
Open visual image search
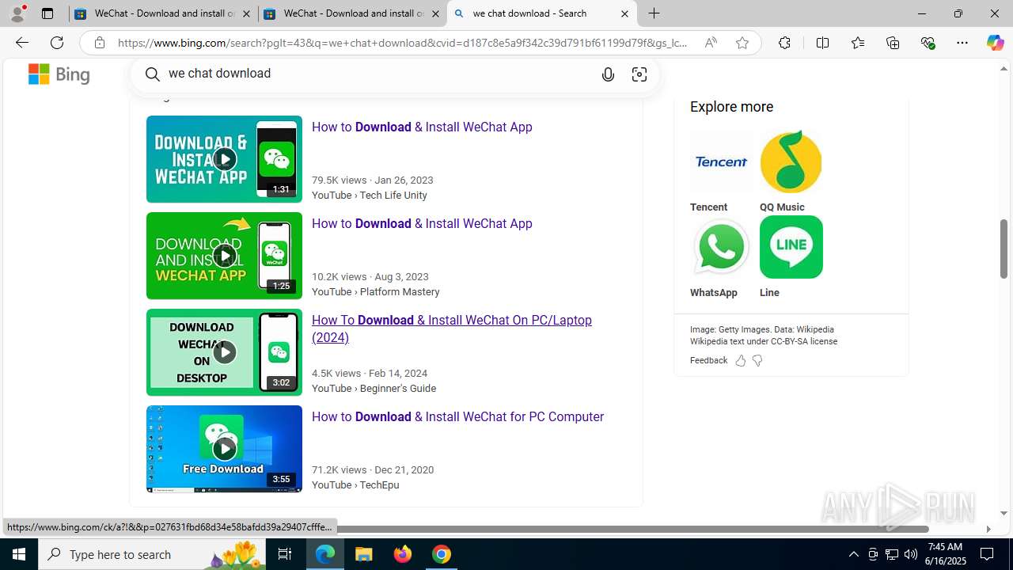pos(639,74)
